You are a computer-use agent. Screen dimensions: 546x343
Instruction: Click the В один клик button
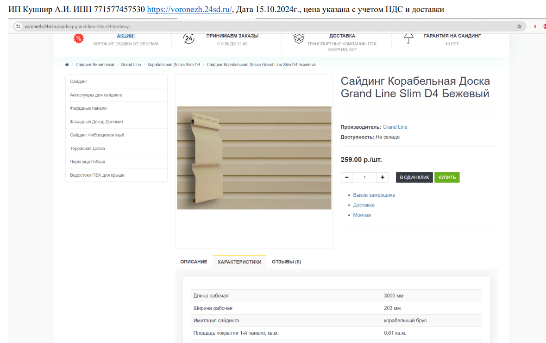tap(414, 178)
